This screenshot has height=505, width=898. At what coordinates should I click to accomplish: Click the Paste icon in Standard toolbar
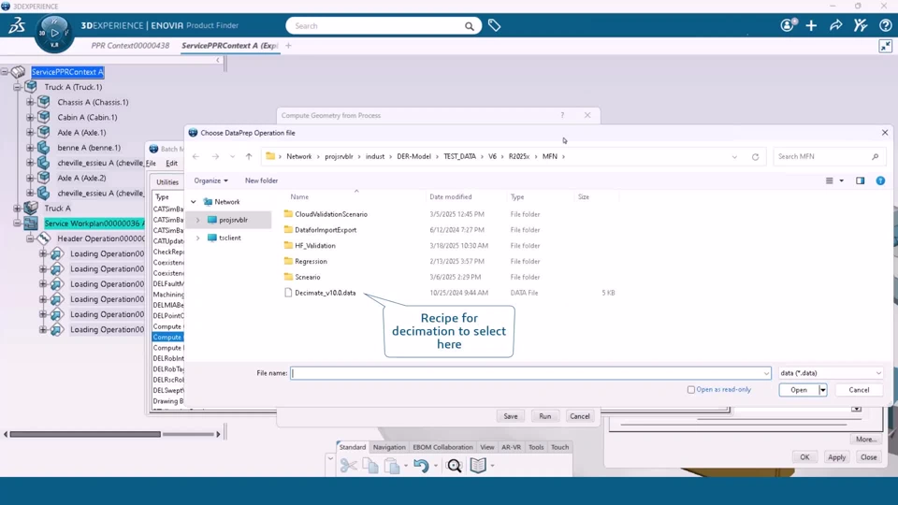click(x=392, y=466)
